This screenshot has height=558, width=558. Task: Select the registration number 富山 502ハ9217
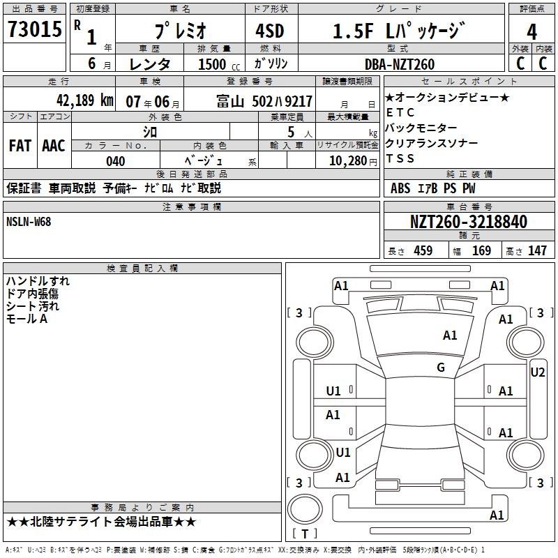tap(264, 102)
